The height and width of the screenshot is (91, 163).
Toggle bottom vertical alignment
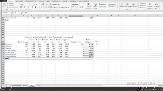(43, 4)
